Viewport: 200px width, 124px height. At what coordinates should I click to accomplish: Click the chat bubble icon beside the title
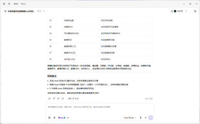pos(5,11)
